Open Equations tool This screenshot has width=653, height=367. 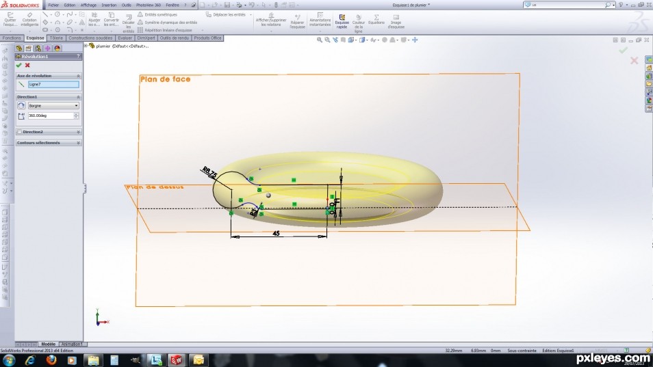pyautogui.click(x=376, y=20)
